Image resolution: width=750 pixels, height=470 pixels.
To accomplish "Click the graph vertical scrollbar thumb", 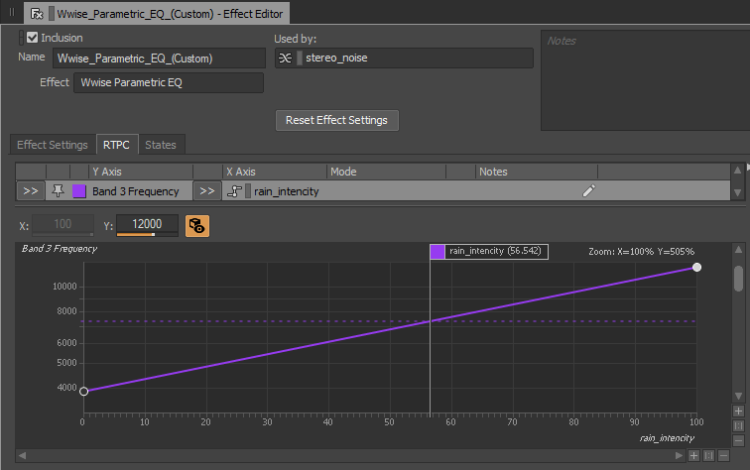I will click(x=738, y=279).
